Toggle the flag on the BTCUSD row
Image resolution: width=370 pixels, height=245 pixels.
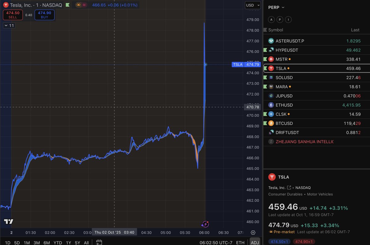coord(265,123)
